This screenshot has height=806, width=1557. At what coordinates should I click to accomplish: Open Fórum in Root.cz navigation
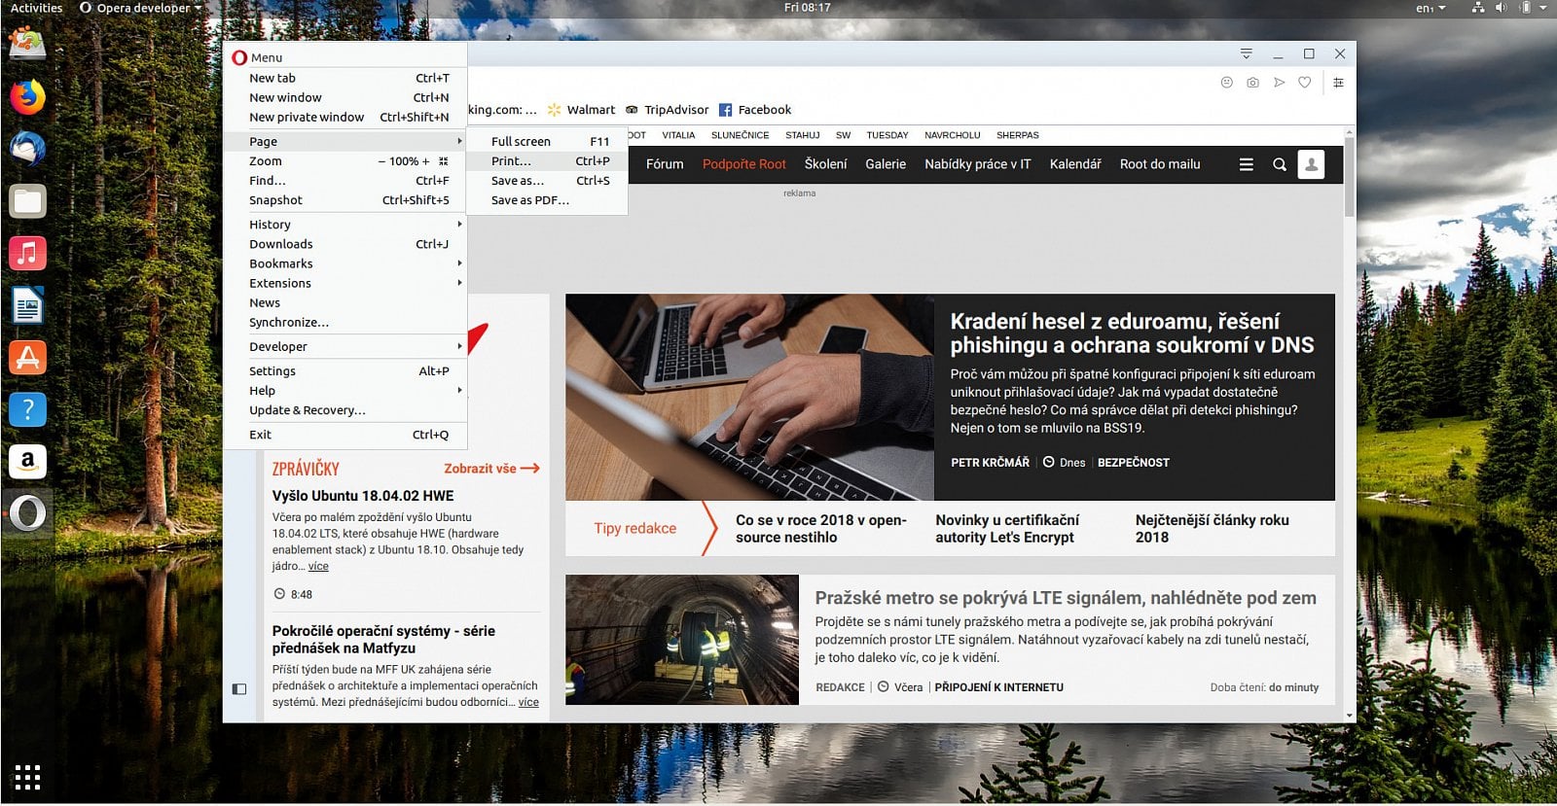(x=665, y=164)
